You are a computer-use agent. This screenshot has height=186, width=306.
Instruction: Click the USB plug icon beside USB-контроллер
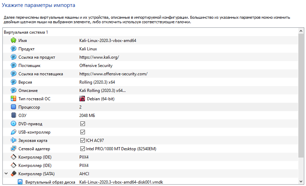(14, 132)
